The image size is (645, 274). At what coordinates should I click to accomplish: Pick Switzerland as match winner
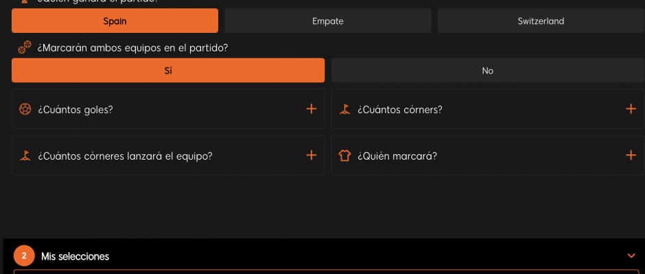coord(541,21)
